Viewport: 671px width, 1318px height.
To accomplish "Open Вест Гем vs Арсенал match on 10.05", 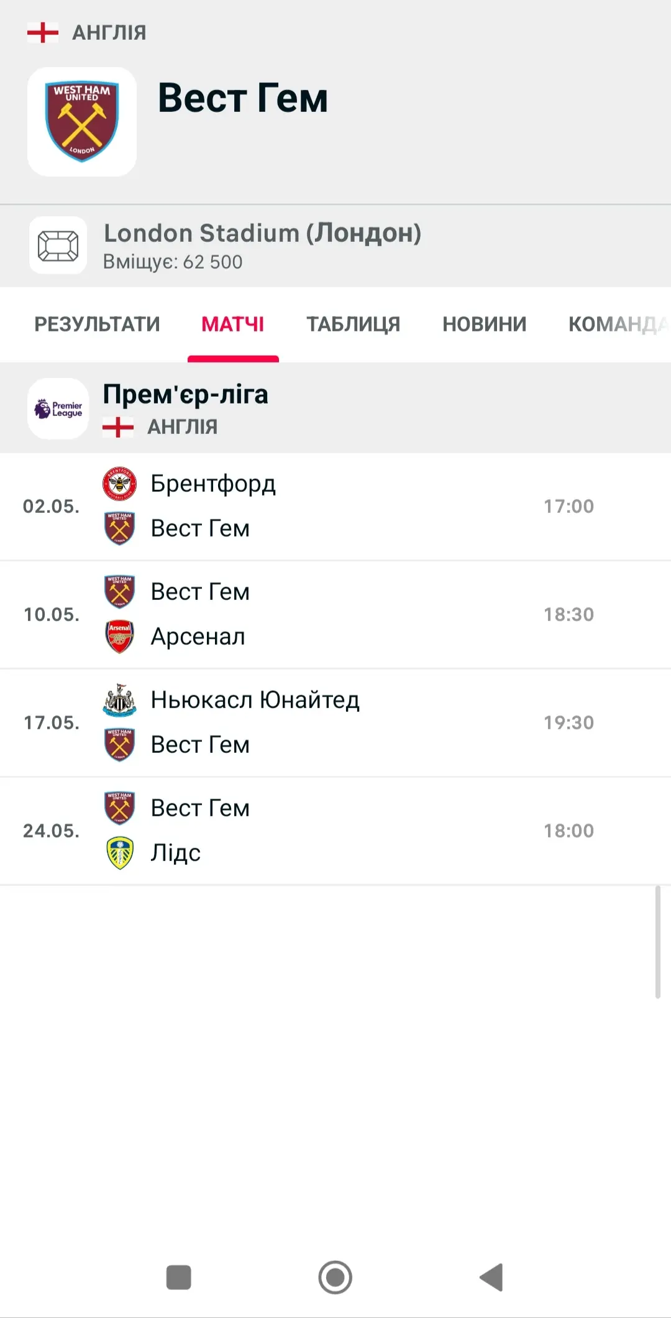I will (335, 614).
